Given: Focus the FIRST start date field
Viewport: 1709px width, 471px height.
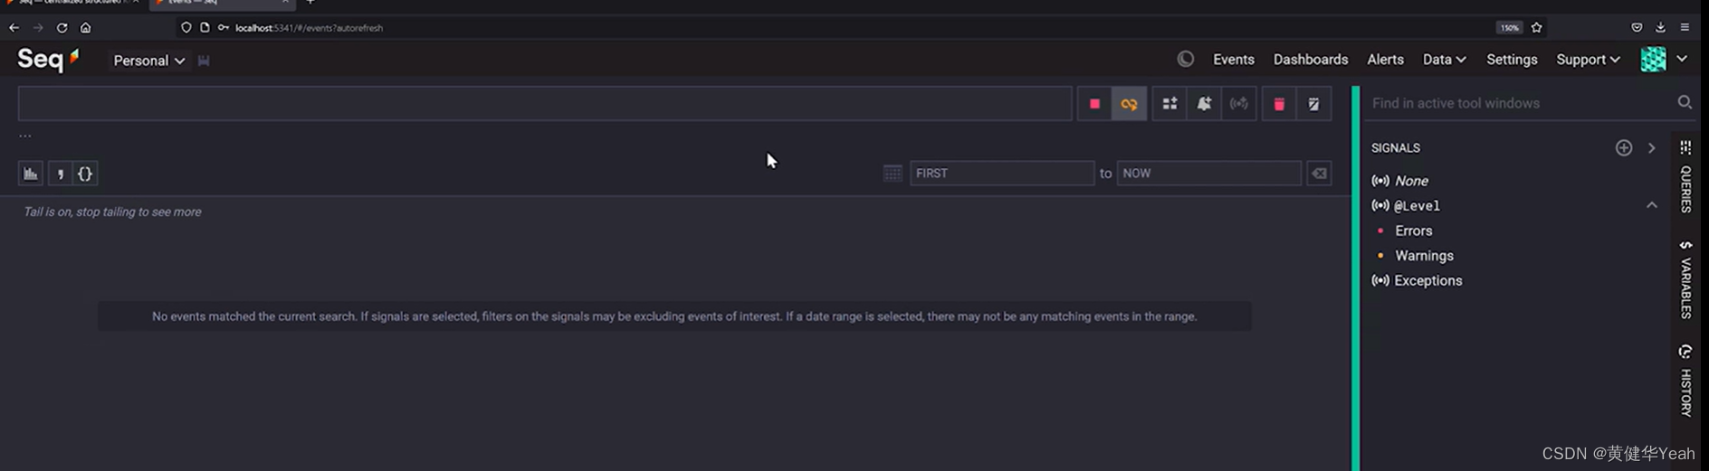Looking at the screenshot, I should coord(1002,174).
